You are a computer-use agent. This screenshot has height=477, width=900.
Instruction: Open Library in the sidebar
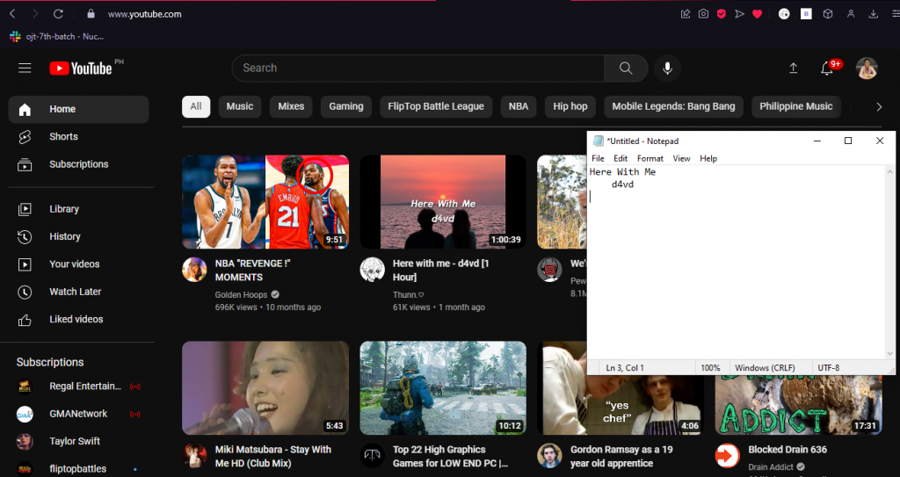tap(78, 209)
